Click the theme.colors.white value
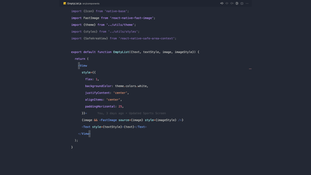311x175 pixels. coord(131,86)
